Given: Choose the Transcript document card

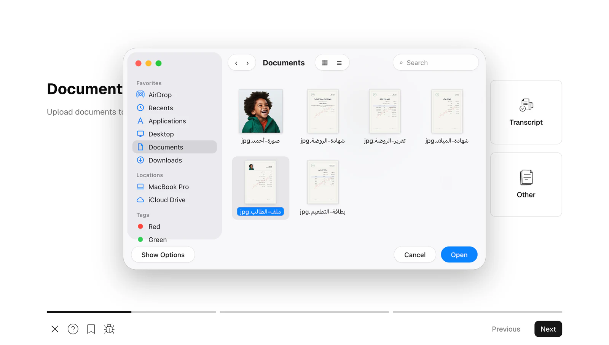Looking at the screenshot, I should pyautogui.click(x=526, y=112).
